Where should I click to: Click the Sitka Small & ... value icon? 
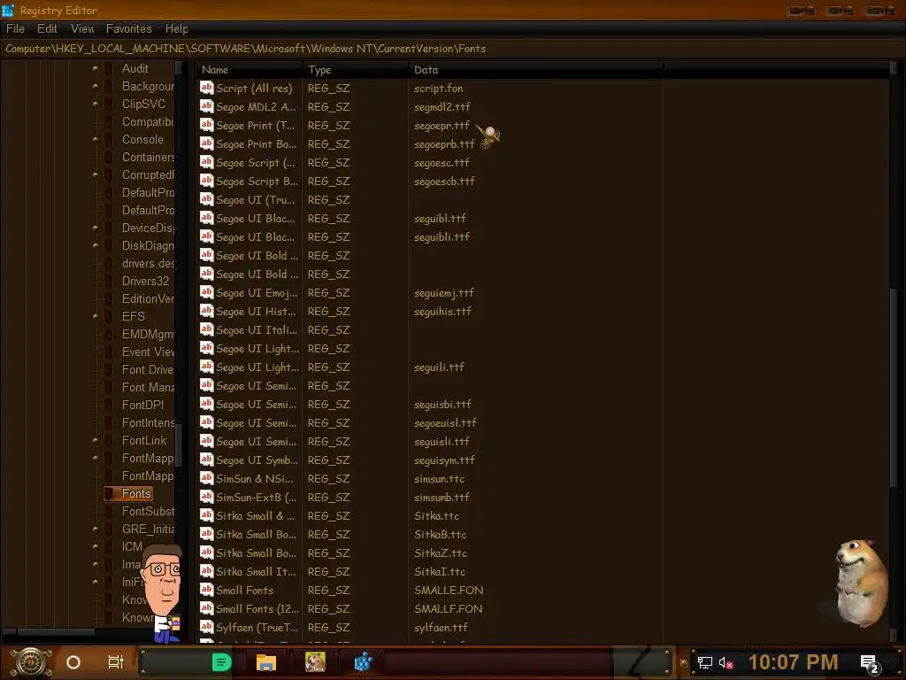[206, 515]
